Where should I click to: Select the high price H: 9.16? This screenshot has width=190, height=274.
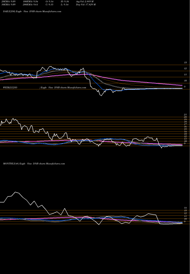[65, 2]
